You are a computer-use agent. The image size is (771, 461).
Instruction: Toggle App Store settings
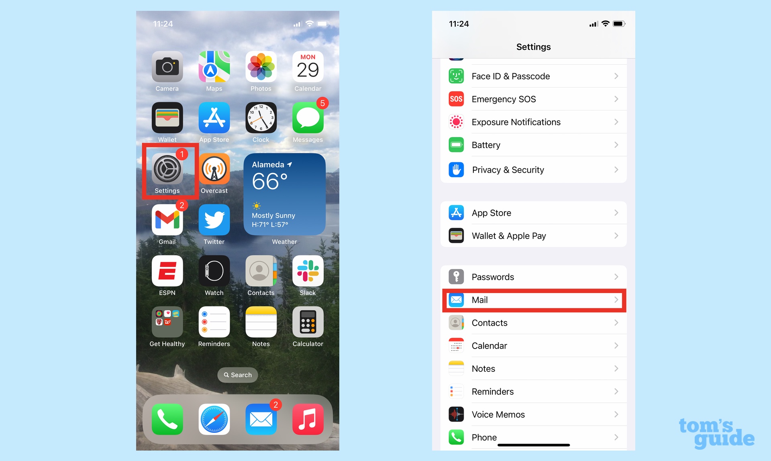(533, 213)
